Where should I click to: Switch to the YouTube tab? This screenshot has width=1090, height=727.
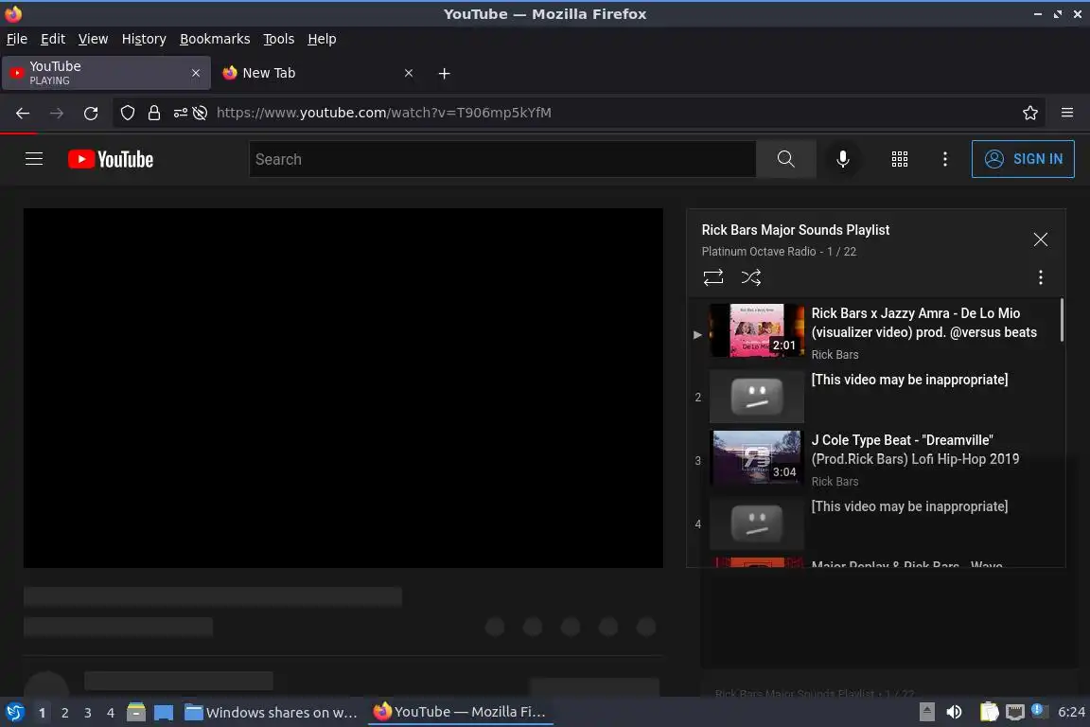point(106,73)
